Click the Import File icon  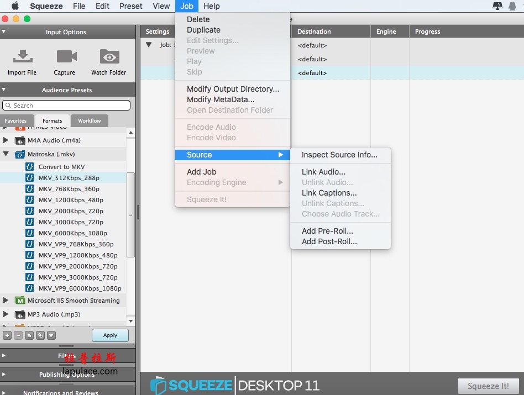pos(23,56)
